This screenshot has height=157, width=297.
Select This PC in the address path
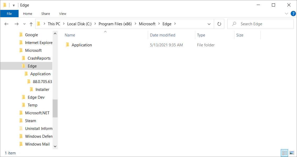coord(54,24)
